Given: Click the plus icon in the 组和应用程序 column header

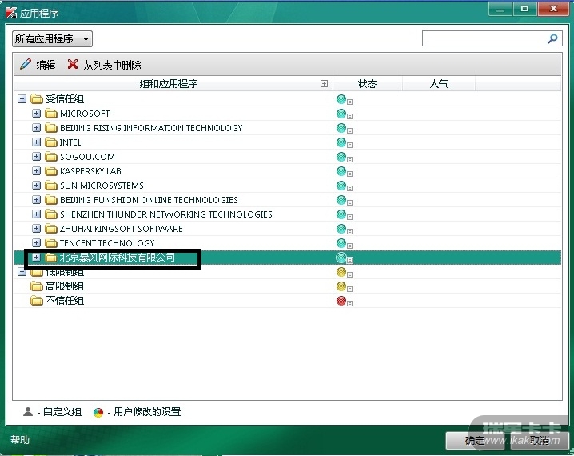Looking at the screenshot, I should [324, 84].
